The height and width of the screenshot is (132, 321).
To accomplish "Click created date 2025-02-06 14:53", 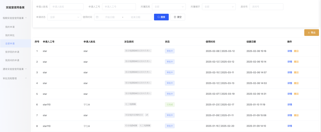I will pos(257,83).
